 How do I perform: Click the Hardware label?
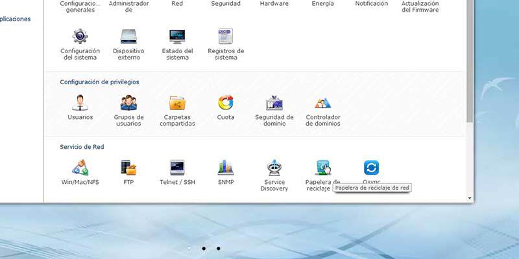(x=274, y=4)
